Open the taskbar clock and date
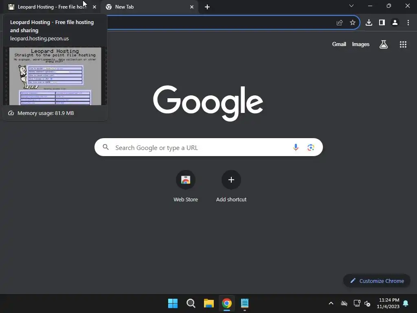 click(x=388, y=303)
